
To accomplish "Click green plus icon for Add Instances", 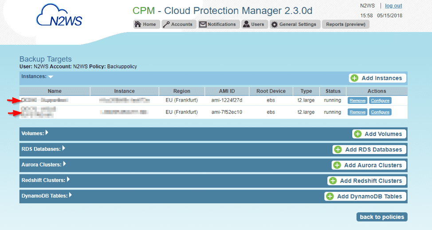I will (354, 78).
